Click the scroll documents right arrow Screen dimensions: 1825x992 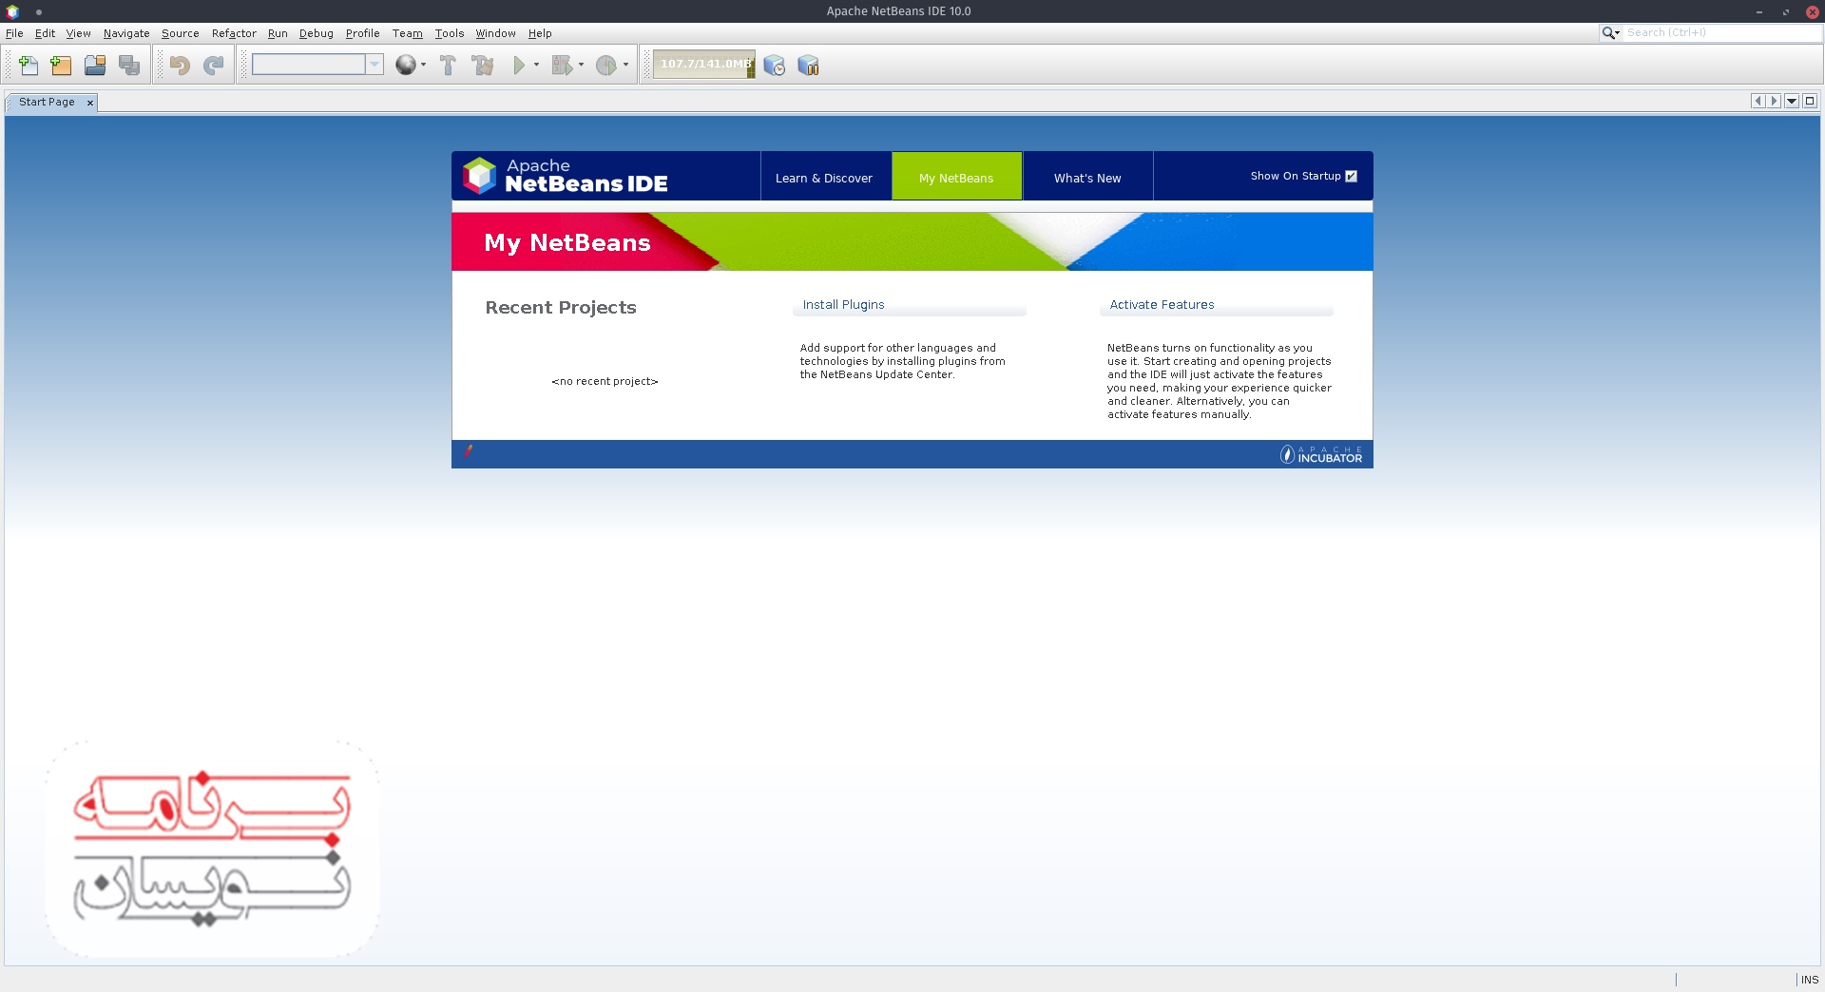(1774, 101)
